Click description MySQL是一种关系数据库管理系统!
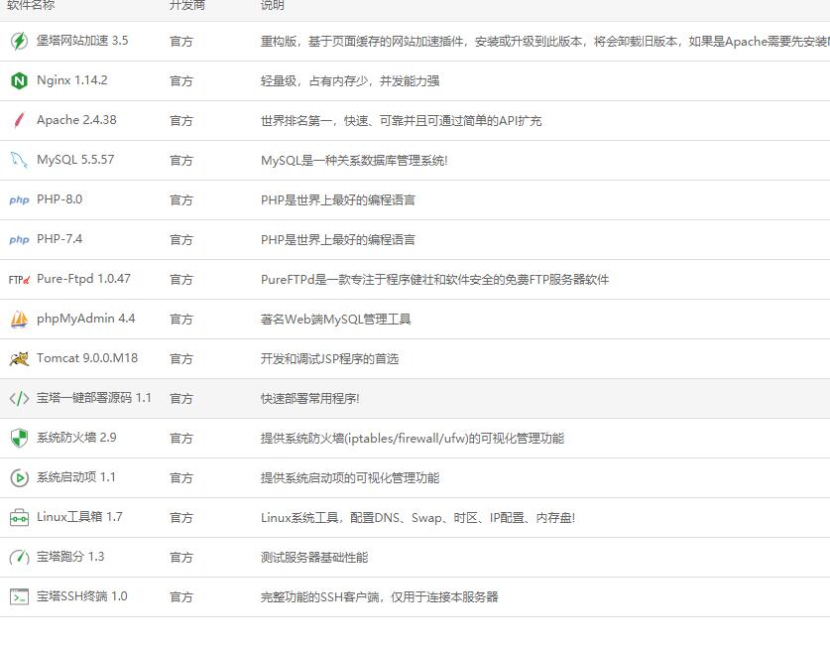830x650 pixels. click(354, 161)
